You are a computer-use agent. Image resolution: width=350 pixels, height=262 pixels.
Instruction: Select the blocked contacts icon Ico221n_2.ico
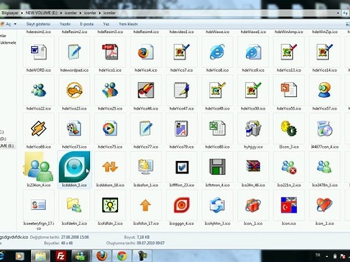click(289, 167)
